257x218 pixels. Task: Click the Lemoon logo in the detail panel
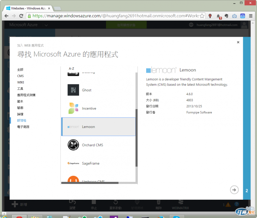(x=161, y=70)
